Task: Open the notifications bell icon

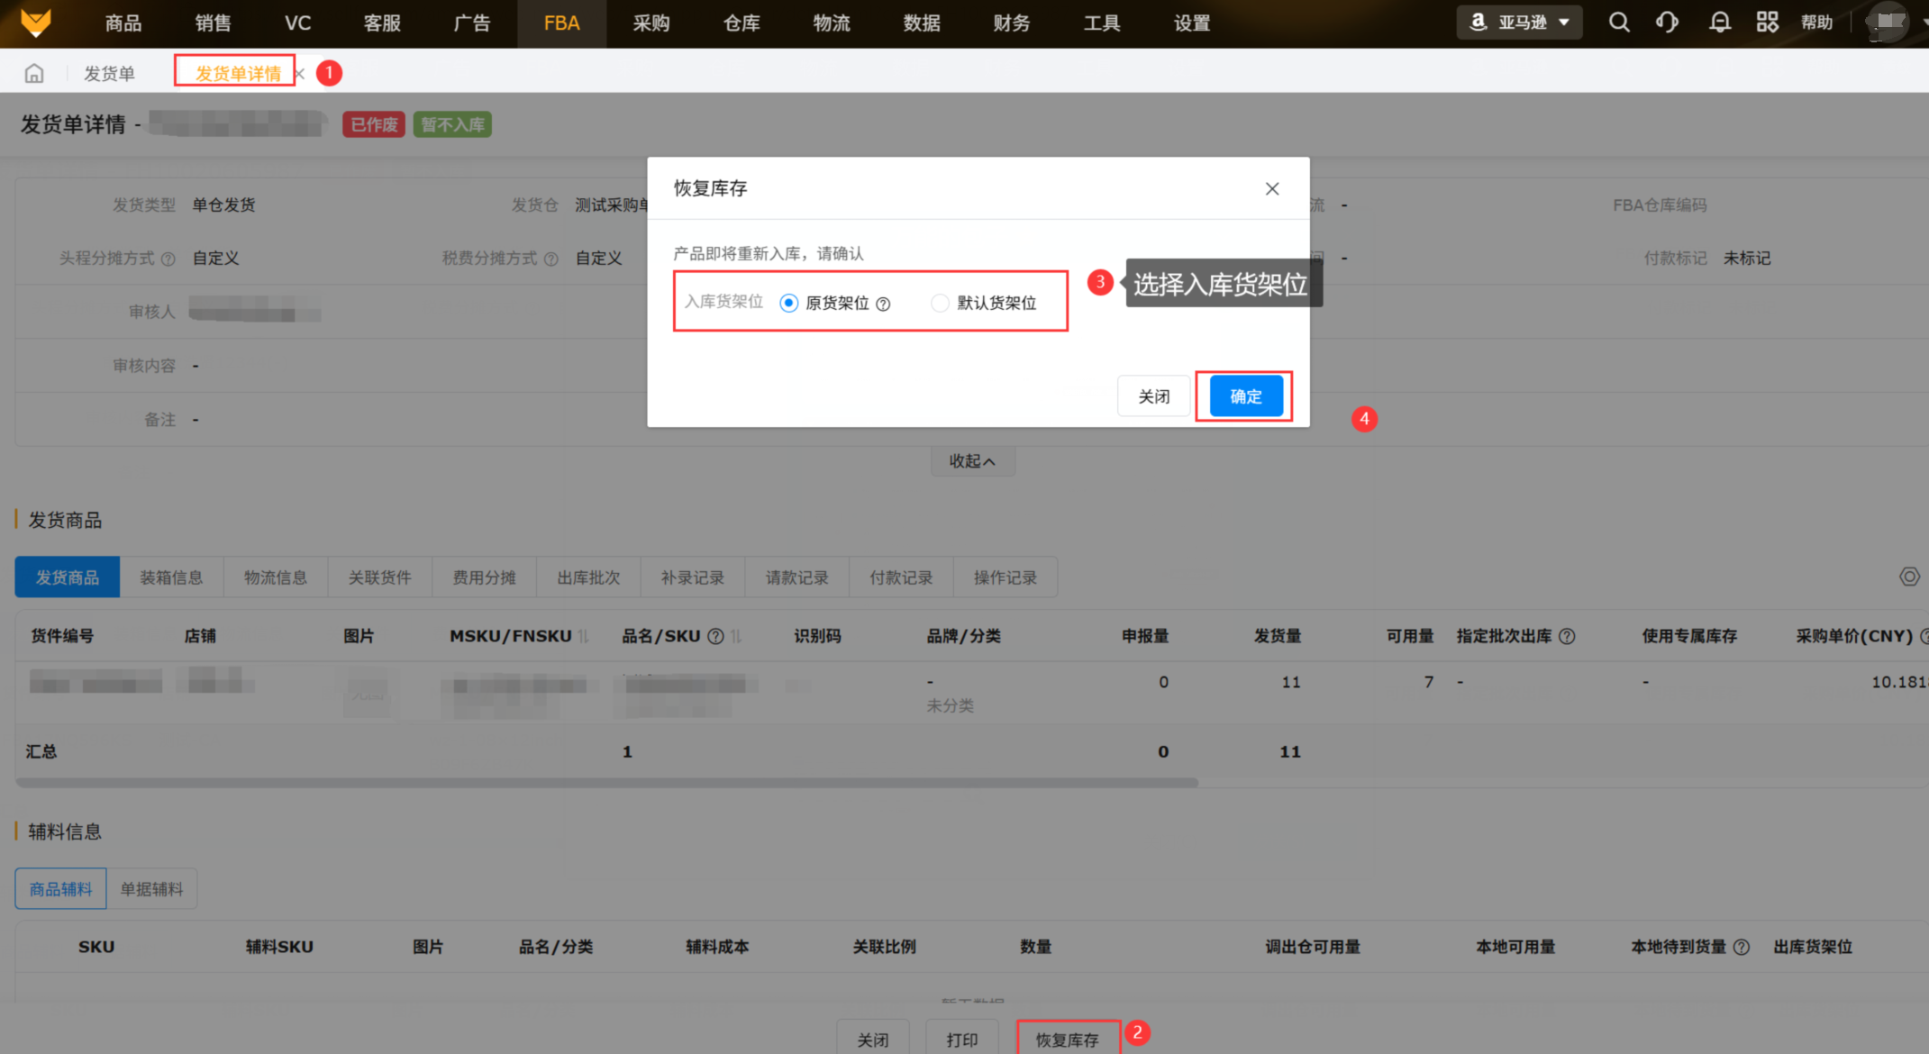Action: click(x=1719, y=23)
